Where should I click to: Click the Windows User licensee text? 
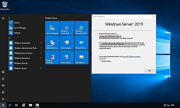tap(106, 61)
